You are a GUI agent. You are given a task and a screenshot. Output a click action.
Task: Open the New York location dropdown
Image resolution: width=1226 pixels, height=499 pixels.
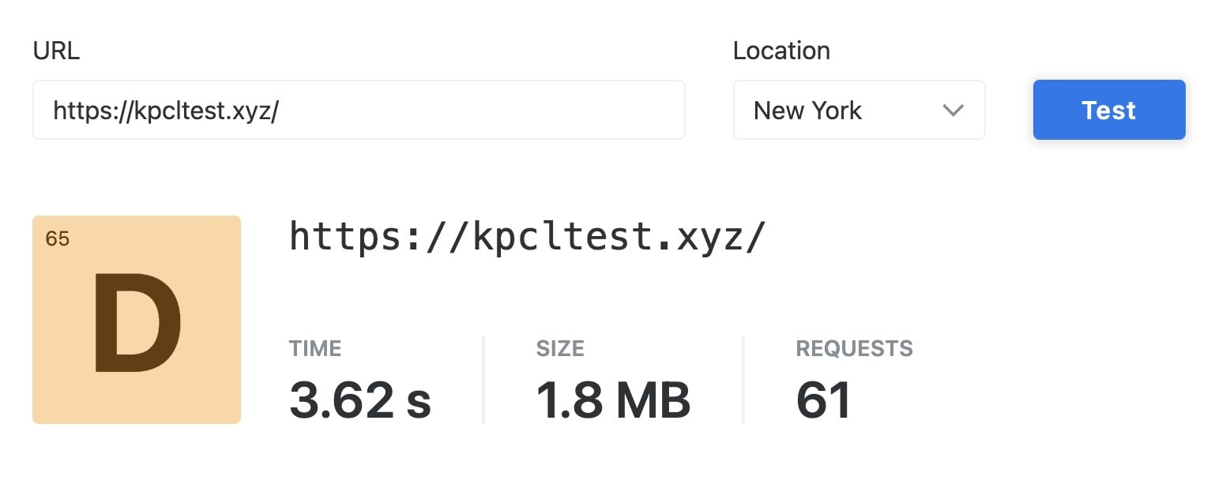858,111
